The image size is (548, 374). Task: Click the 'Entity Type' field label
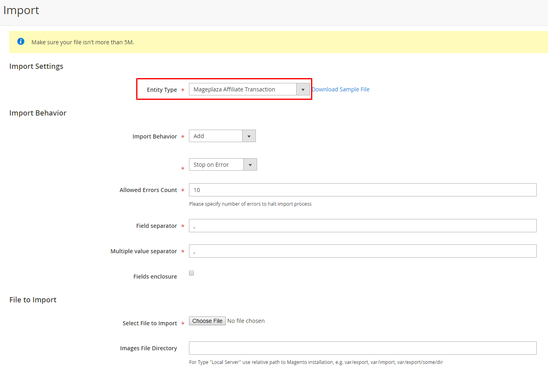(162, 90)
